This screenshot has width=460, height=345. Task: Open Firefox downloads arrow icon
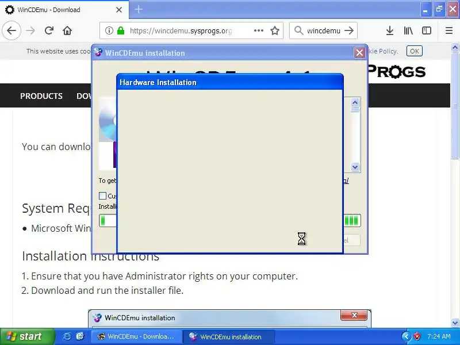tap(390, 30)
